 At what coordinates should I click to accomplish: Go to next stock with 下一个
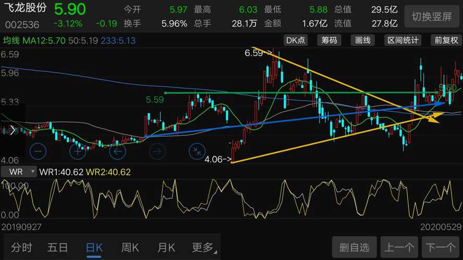coord(441,247)
